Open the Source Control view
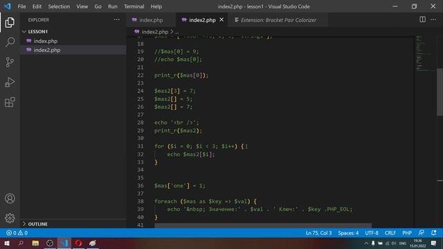Image resolution: width=443 pixels, height=249 pixels. 10,62
